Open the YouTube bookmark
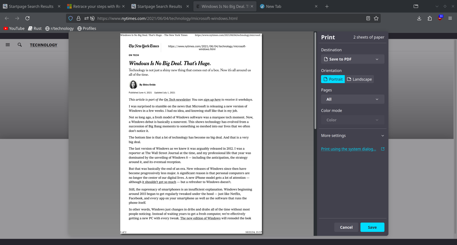 click(x=14, y=28)
